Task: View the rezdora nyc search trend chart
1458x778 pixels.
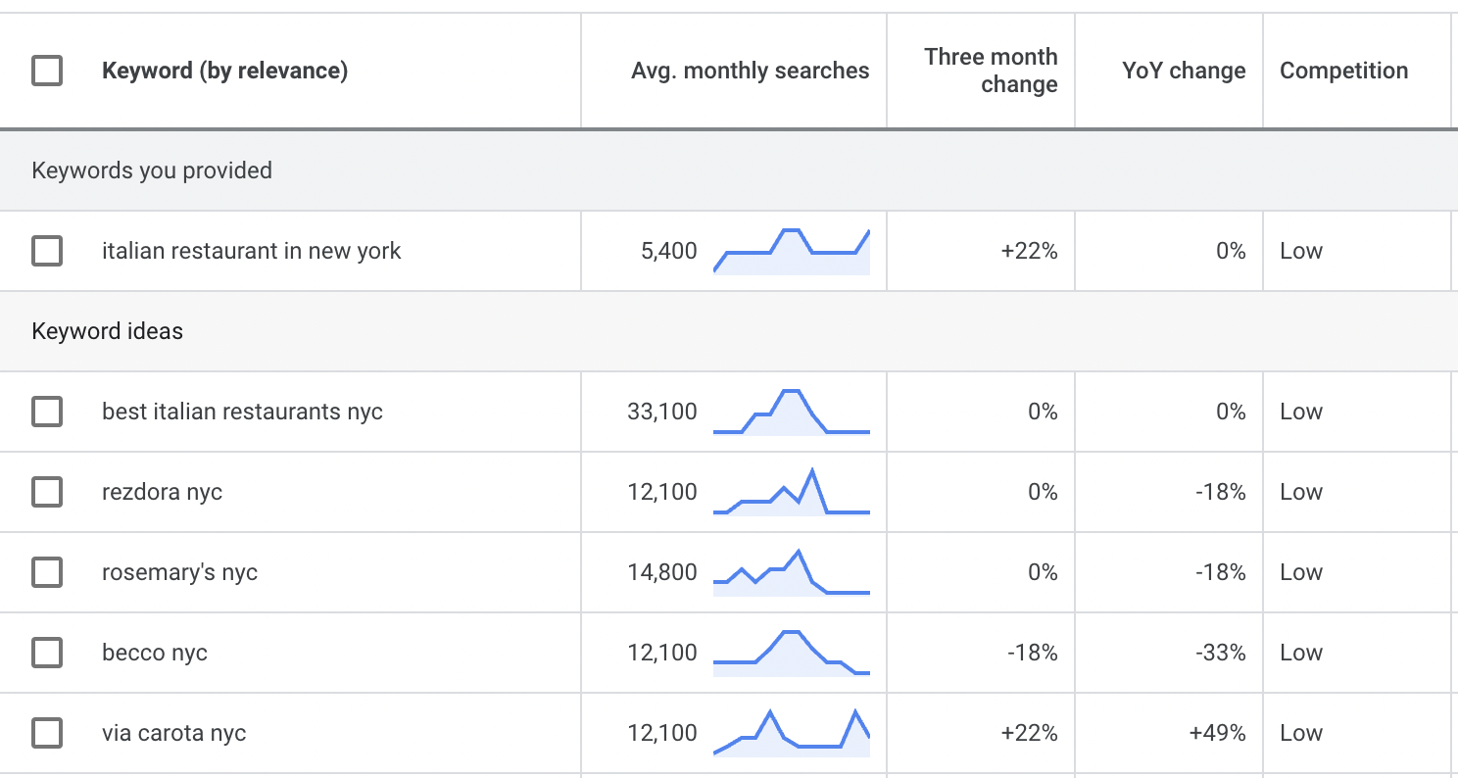Action: click(x=792, y=492)
